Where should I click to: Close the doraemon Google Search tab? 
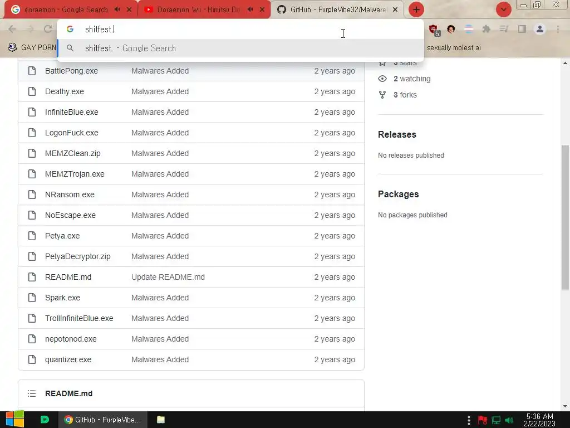(129, 9)
